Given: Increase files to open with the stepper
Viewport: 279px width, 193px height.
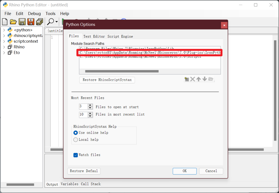Looking at the screenshot, I should coord(90,105).
